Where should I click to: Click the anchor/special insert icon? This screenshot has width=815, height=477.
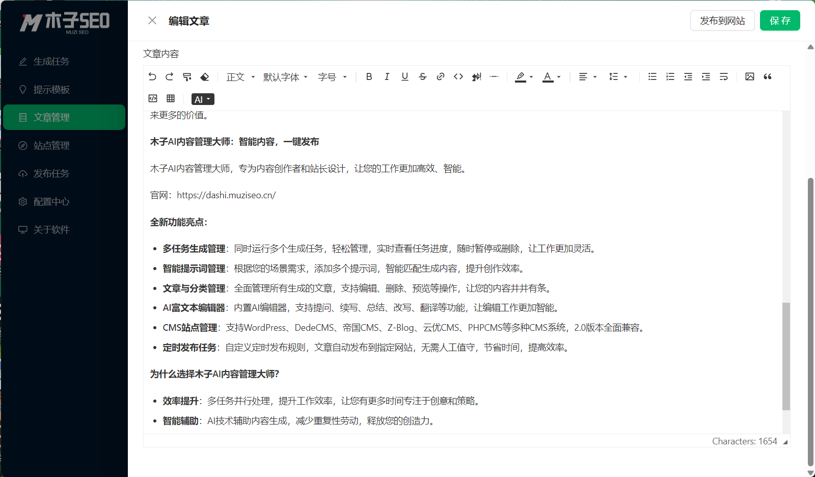(476, 76)
